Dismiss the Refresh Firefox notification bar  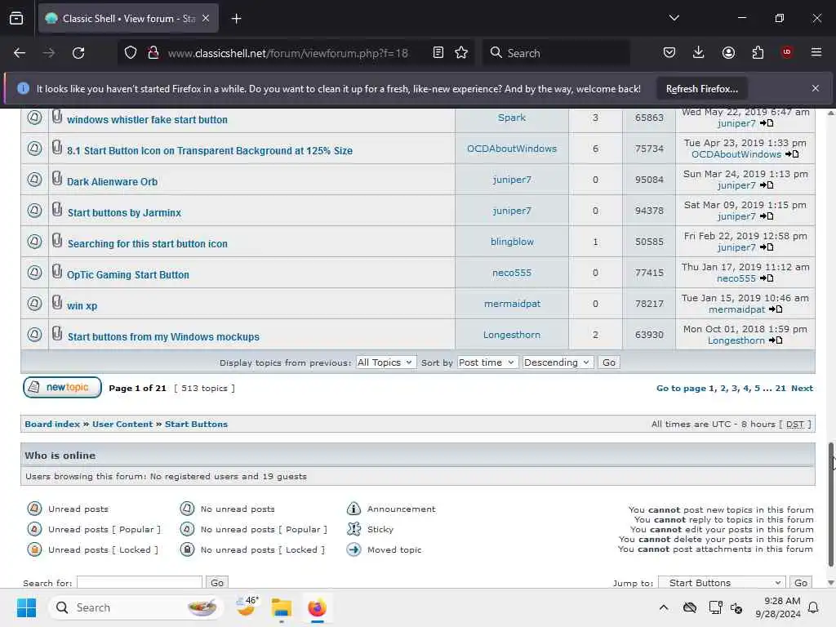pyautogui.click(x=816, y=88)
